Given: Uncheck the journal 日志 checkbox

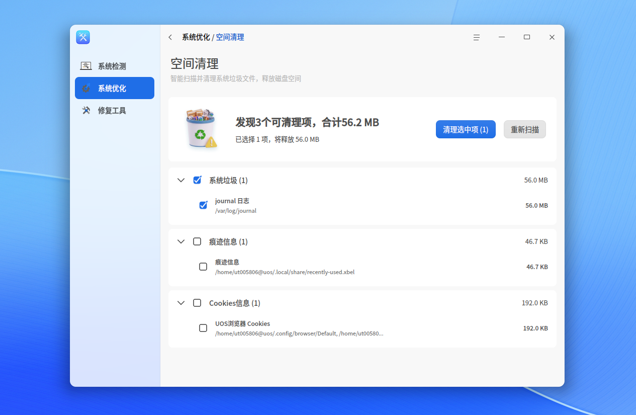Looking at the screenshot, I should tap(203, 205).
